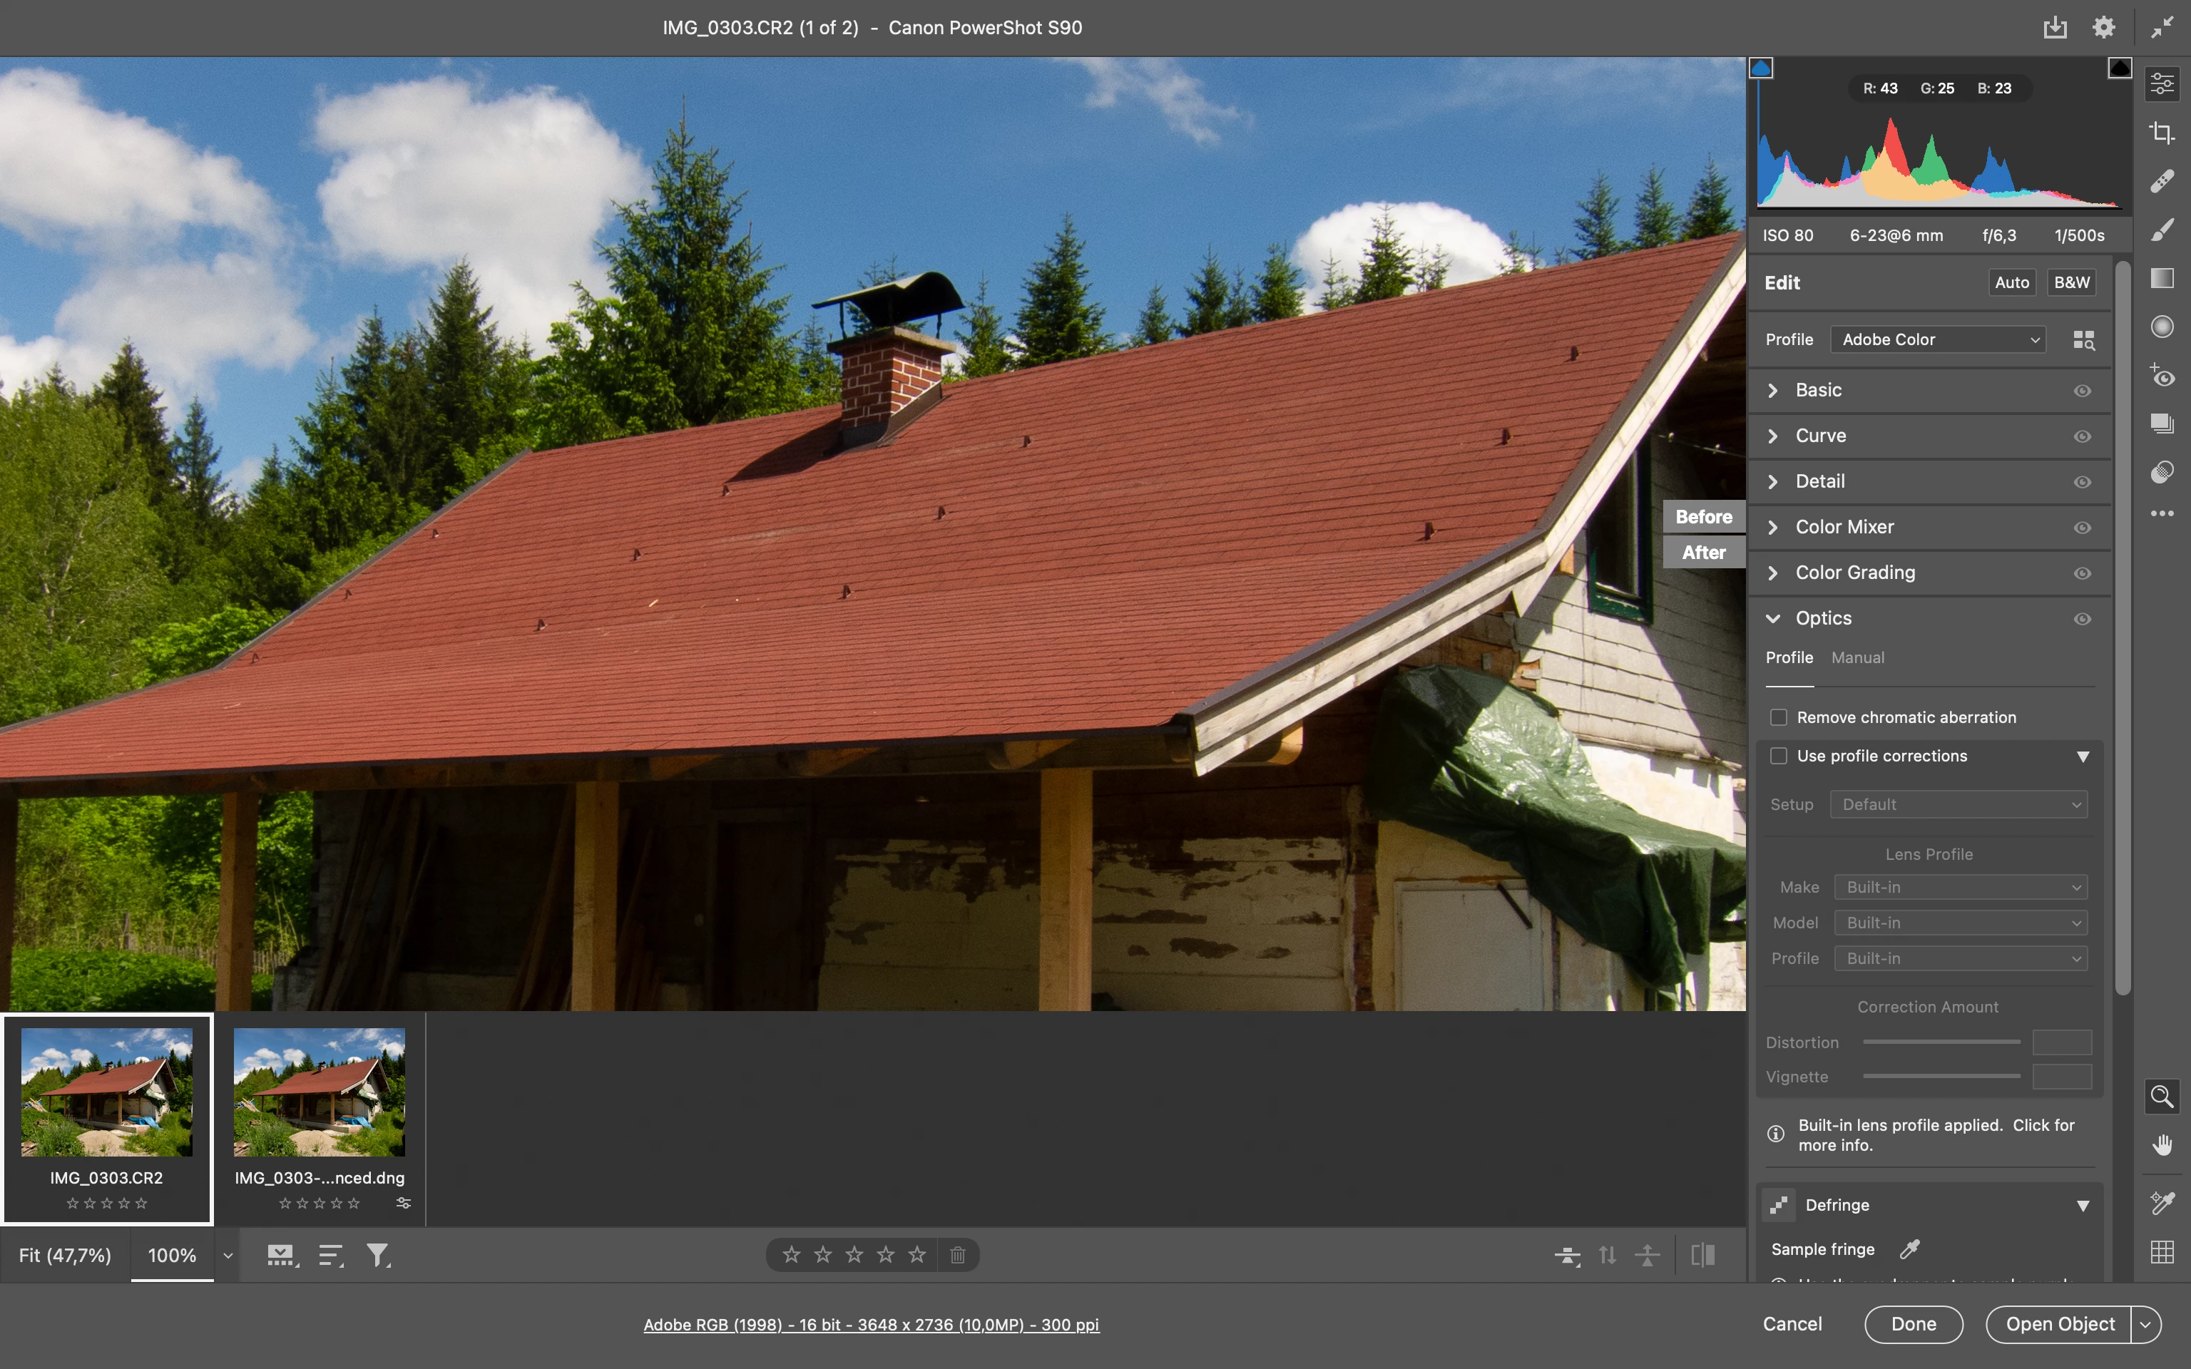Enable Remove chromatic aberration checkbox

click(1778, 717)
